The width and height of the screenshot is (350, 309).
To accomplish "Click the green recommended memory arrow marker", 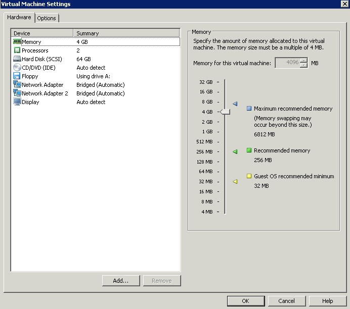I will coord(235,151).
